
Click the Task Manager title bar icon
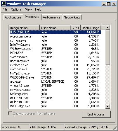tap(4, 4)
